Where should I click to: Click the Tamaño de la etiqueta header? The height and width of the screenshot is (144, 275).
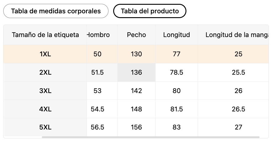tap(45, 35)
